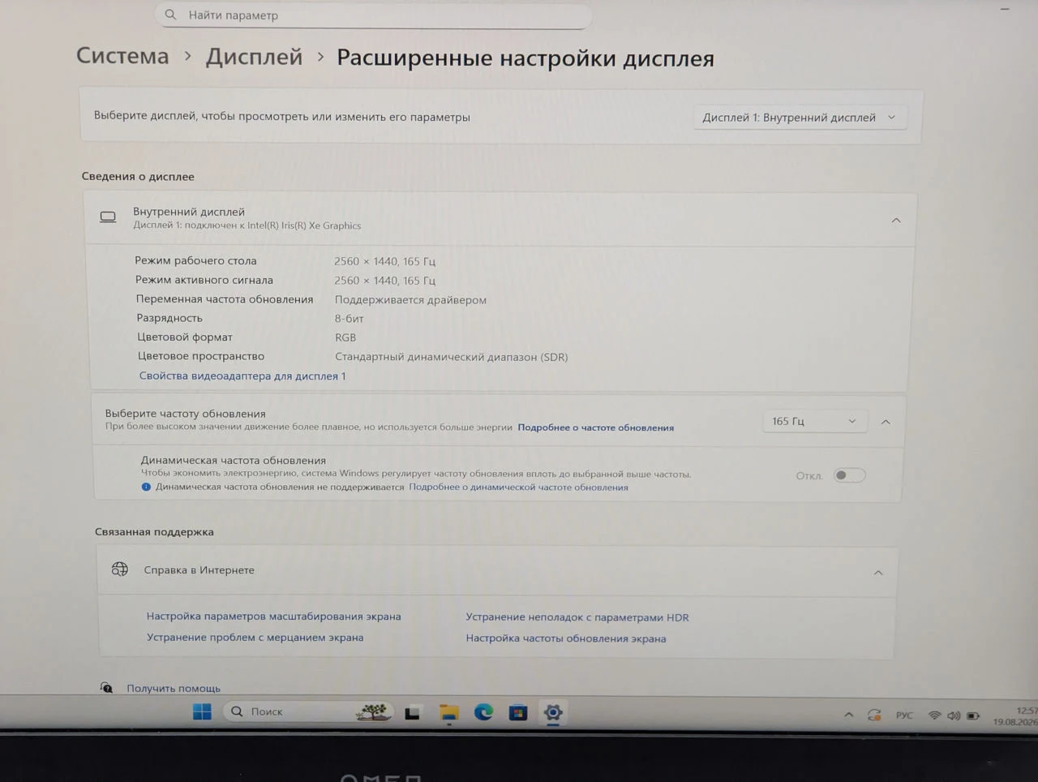
Task: Click the search field "Найти параметр"
Action: pyautogui.click(x=373, y=15)
